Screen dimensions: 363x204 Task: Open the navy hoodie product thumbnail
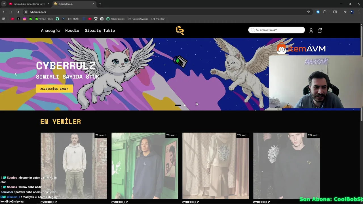pyautogui.click(x=145, y=166)
